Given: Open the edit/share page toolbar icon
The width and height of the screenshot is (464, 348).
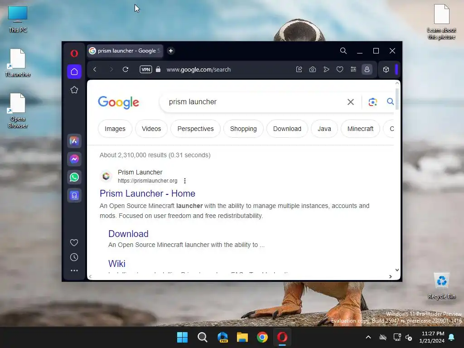Looking at the screenshot, I should (x=299, y=69).
